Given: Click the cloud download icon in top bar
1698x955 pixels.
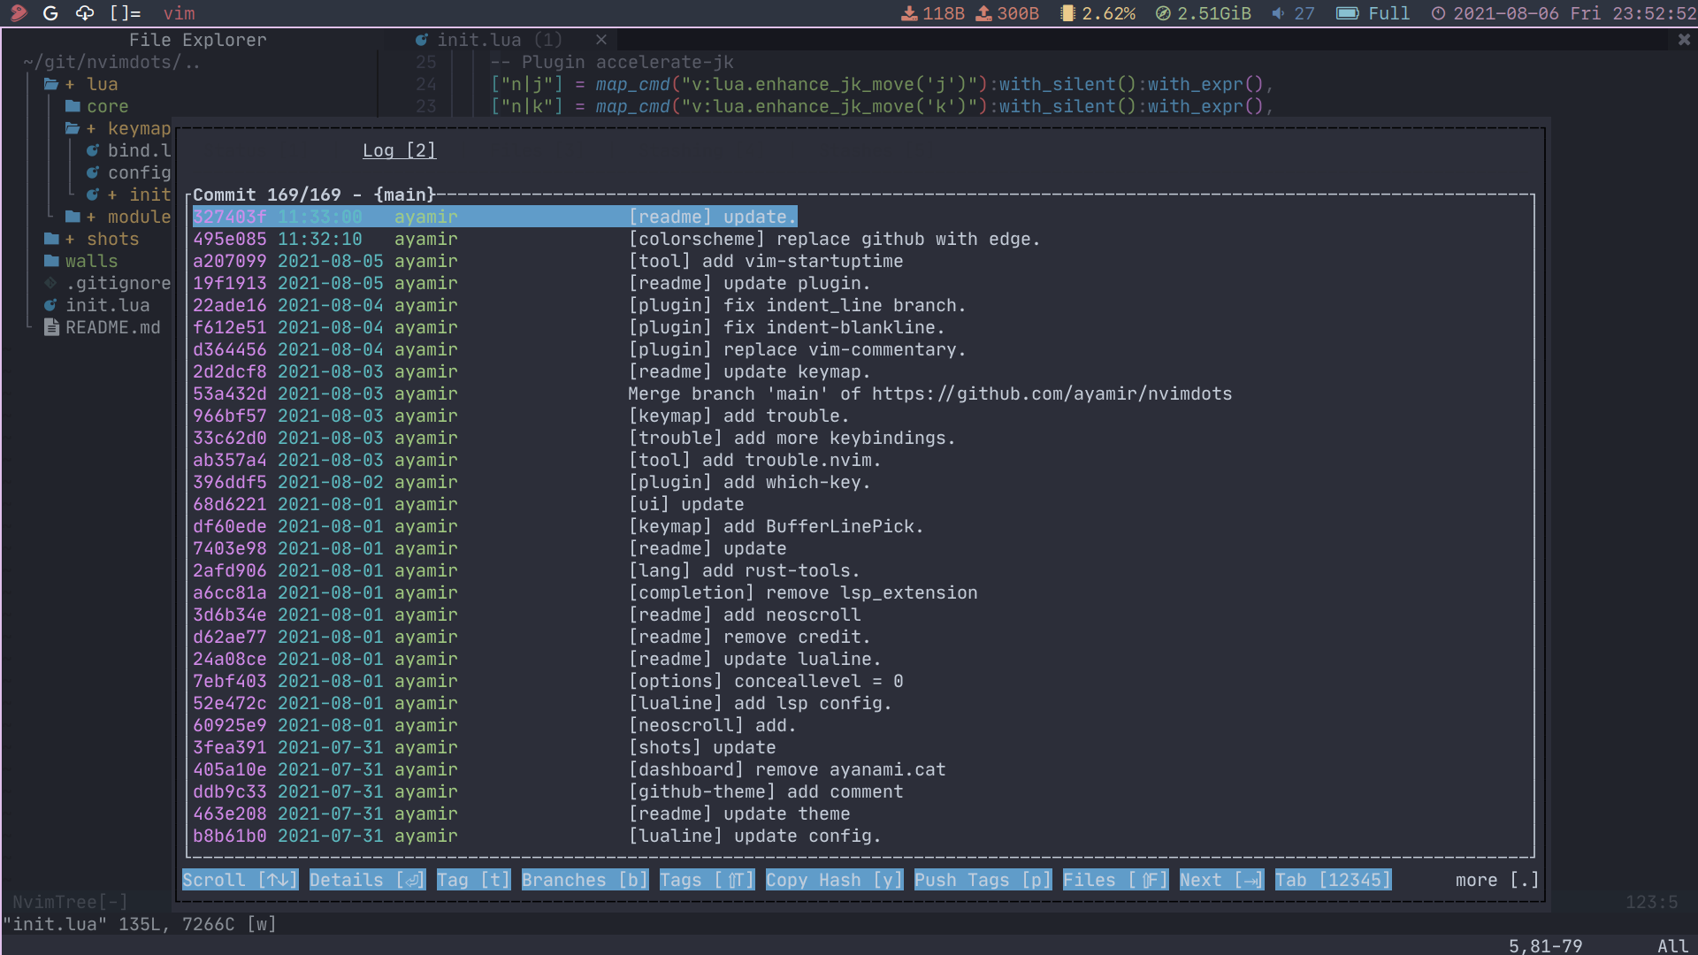Looking at the screenshot, I should tap(85, 13).
